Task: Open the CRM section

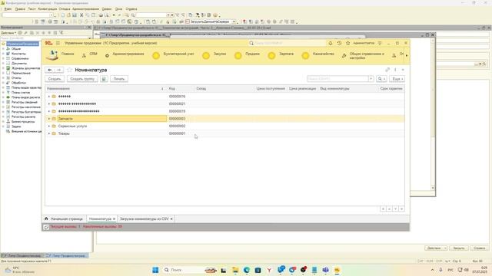Action: tap(90, 54)
